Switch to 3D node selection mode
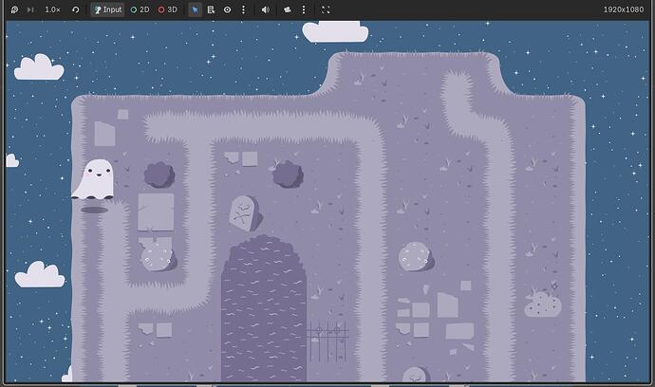Viewport: 655px width, 387px height. [167, 9]
